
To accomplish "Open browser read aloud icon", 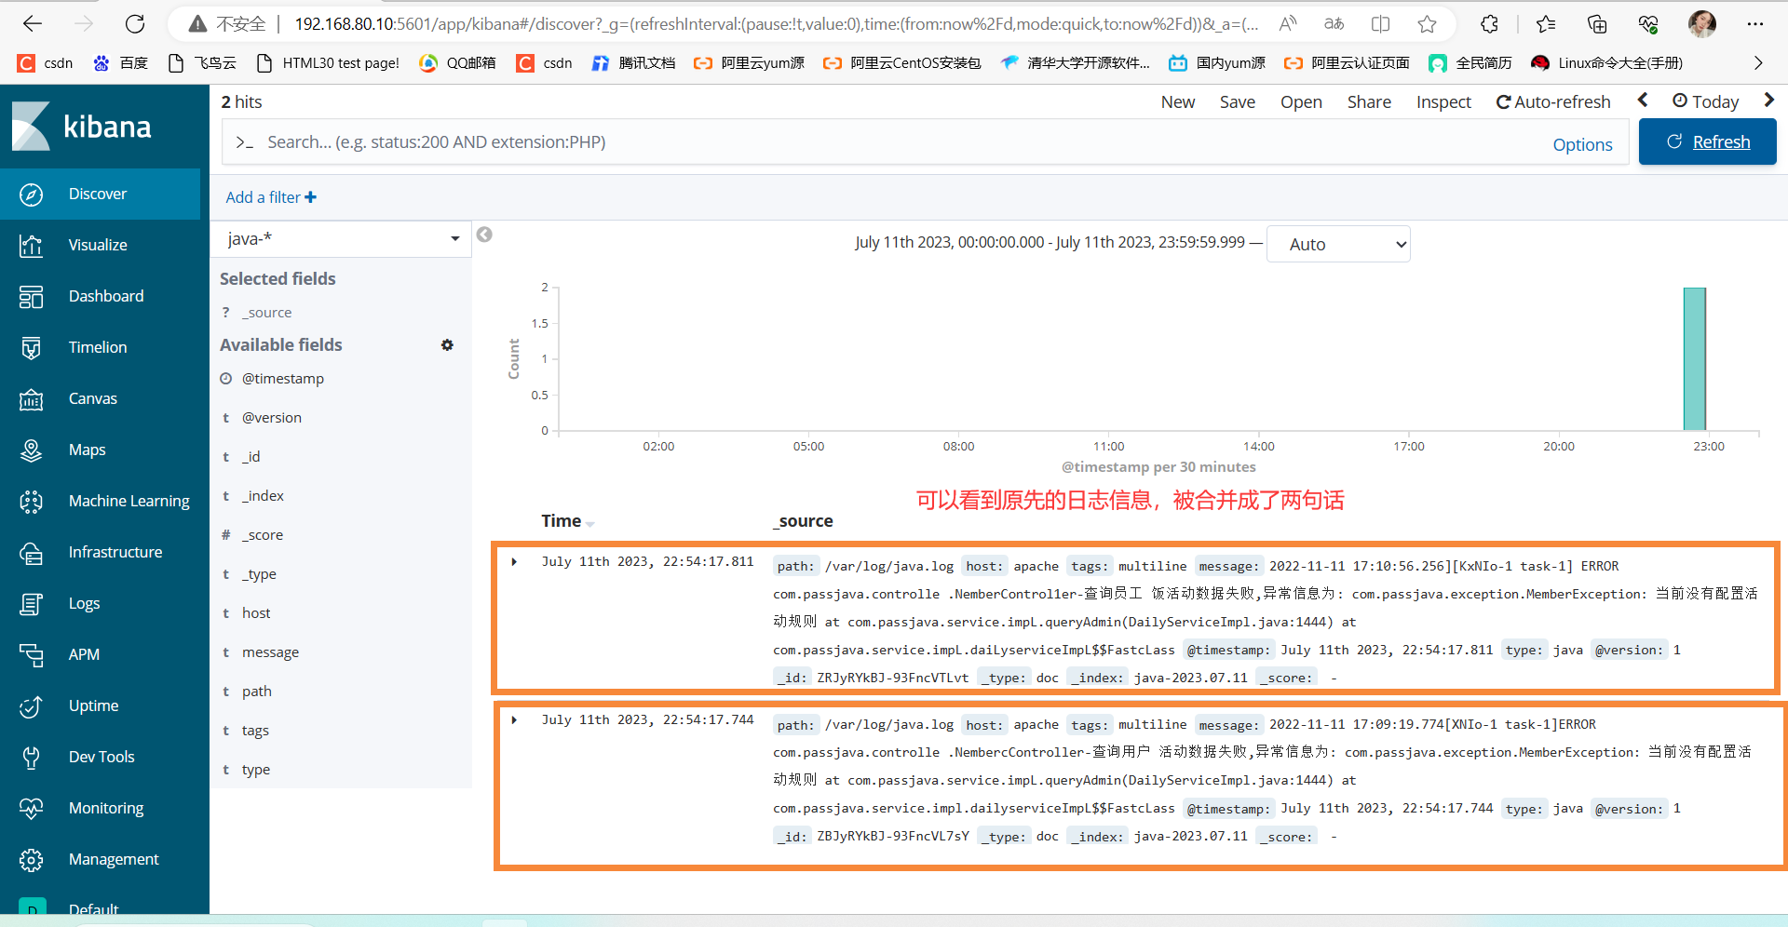I will click(1288, 24).
